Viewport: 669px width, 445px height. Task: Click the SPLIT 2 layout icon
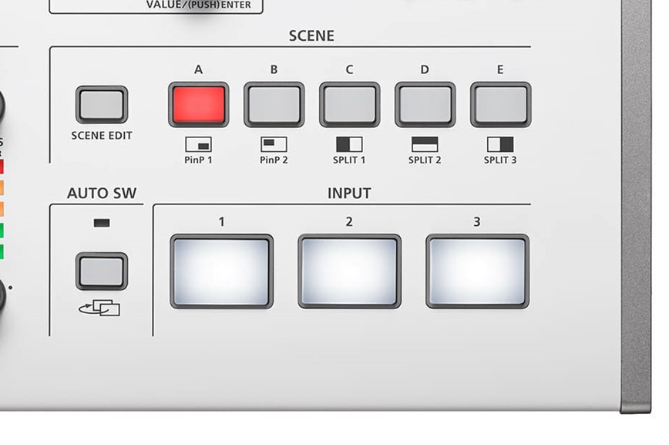tap(425, 144)
